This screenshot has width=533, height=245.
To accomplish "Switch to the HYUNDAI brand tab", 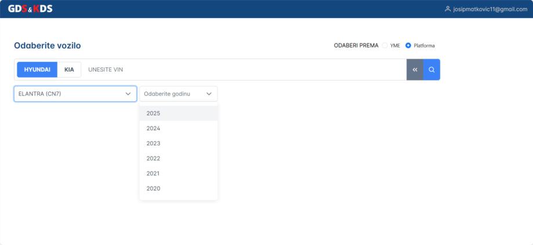I will click(37, 70).
